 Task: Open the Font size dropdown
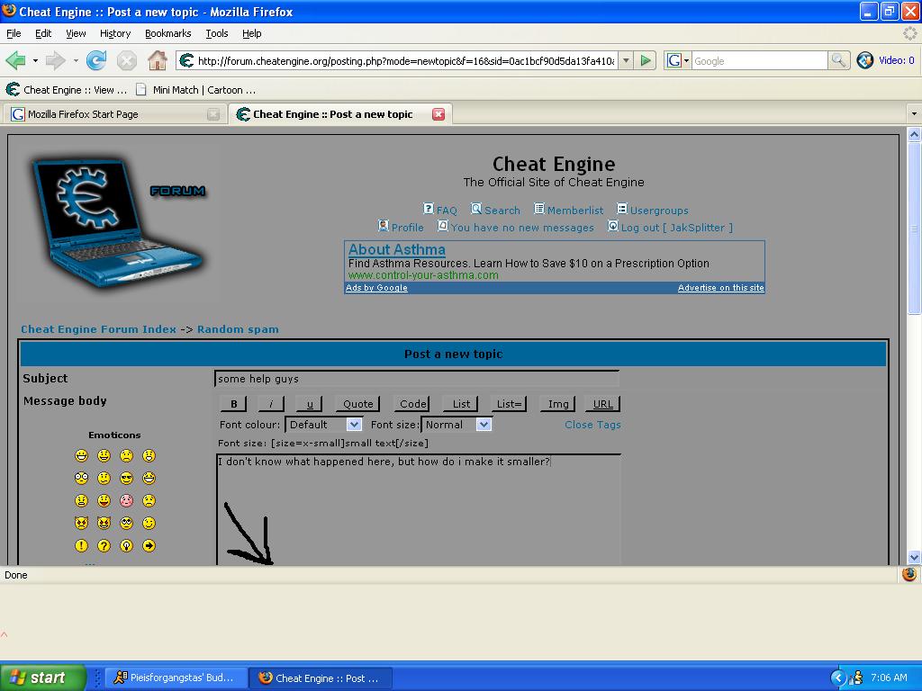coord(456,425)
